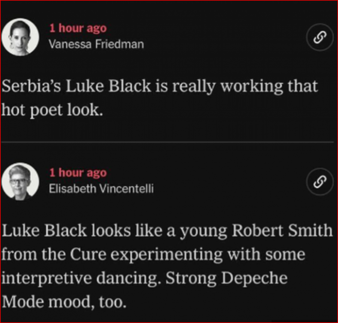Click "Mode mood, too." on the last line
The height and width of the screenshot is (323, 338).
(x=63, y=302)
